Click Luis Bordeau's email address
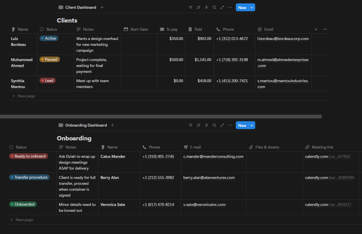The height and width of the screenshot is (234, 362). [283, 39]
